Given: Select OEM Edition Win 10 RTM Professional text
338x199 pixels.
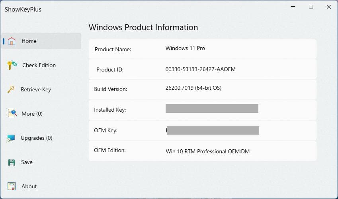Looking at the screenshot, I should click(207, 151).
